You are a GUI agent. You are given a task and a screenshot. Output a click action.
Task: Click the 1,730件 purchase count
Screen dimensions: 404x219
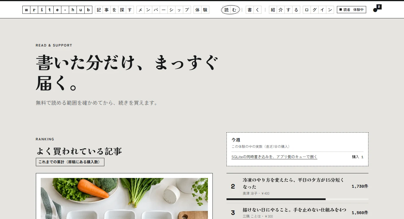[x=360, y=186]
